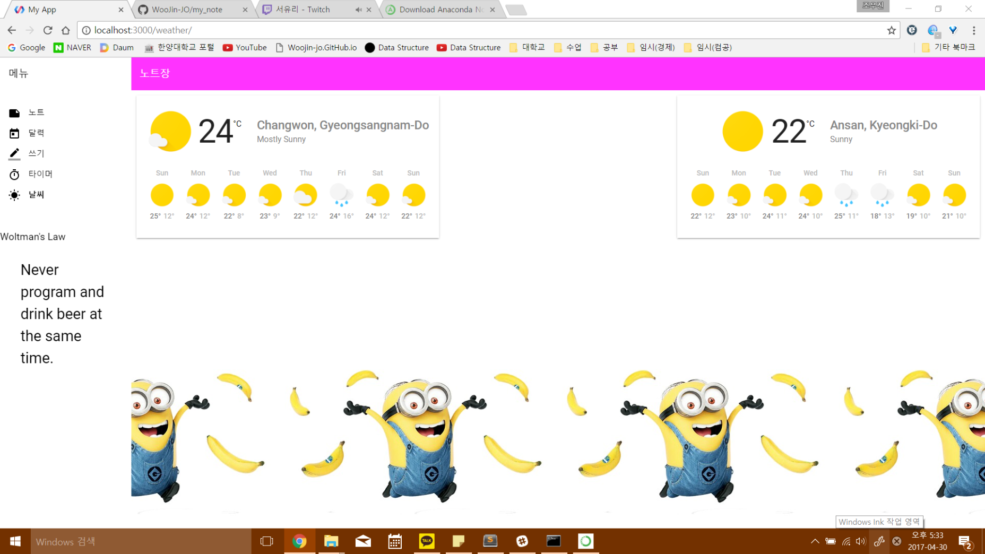Click the taskbar clock showing 오후 5:33
This screenshot has height=554, width=985.
(x=927, y=541)
